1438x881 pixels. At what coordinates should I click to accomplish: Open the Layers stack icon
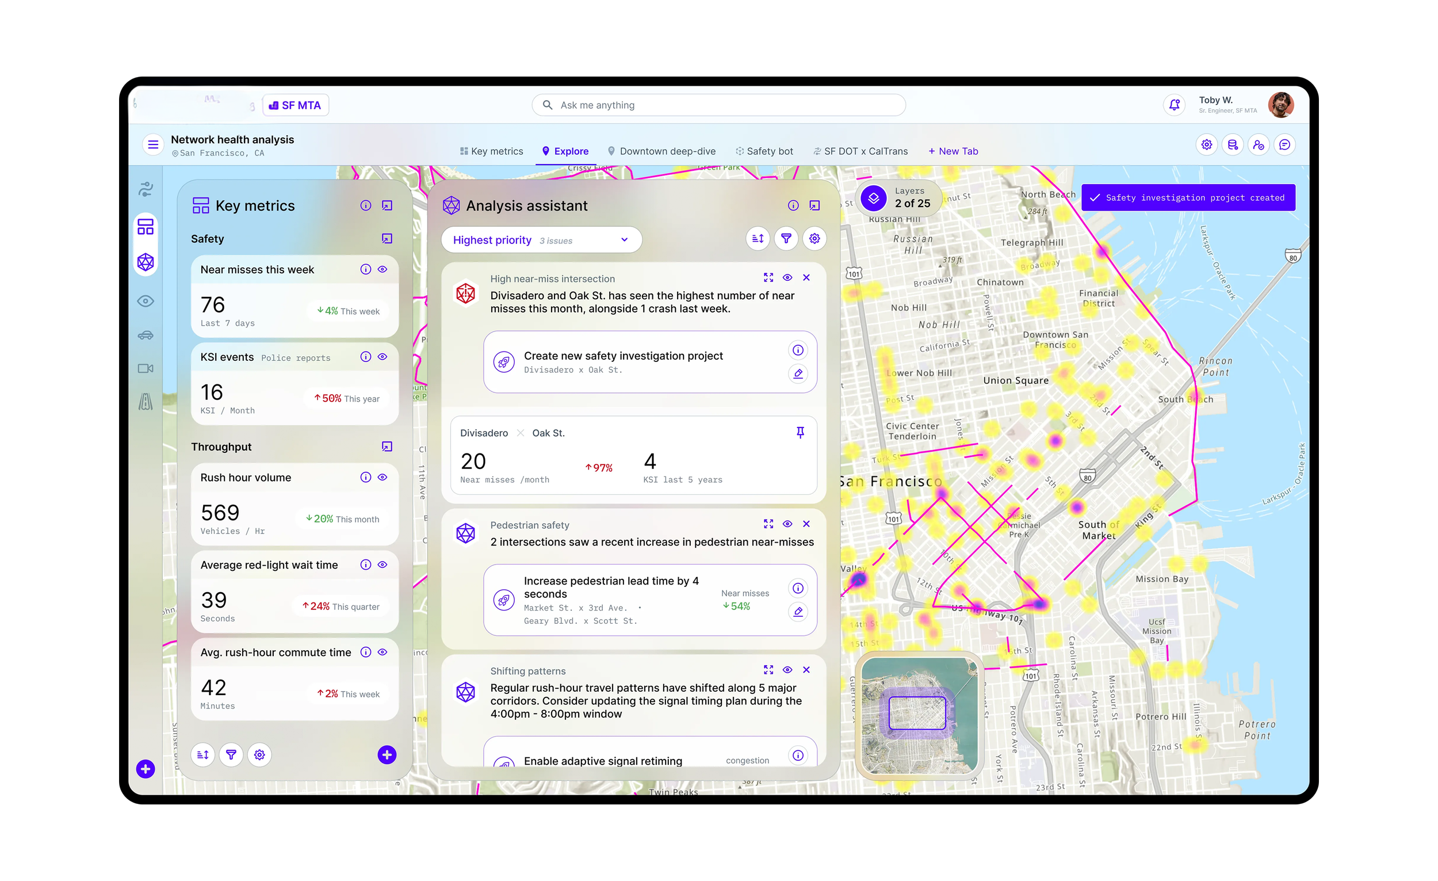pos(874,198)
